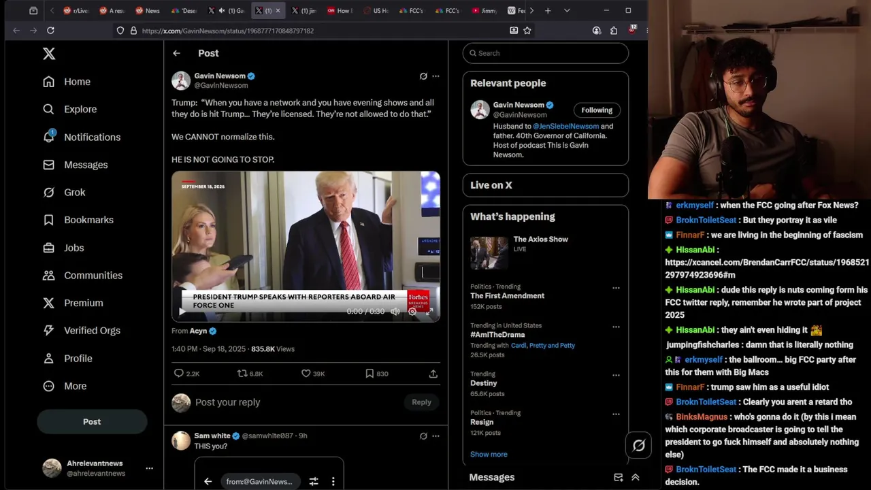
Task: Click the URL address bar
Action: [320, 31]
